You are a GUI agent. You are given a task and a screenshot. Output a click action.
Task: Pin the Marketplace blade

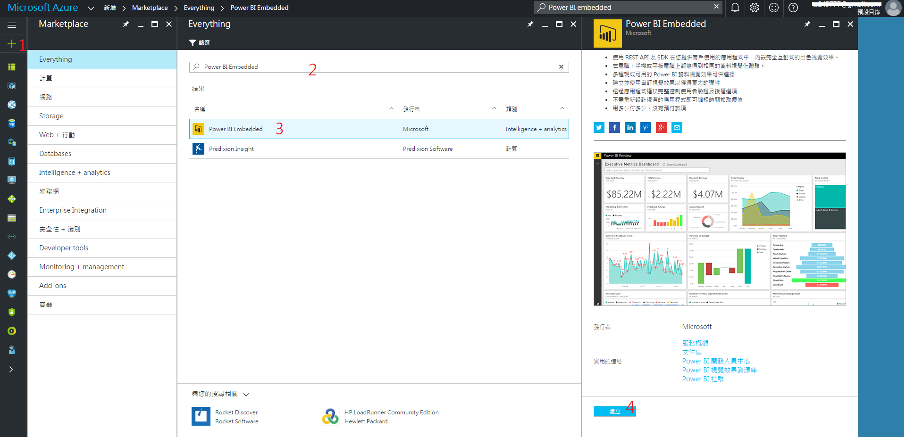[126, 24]
